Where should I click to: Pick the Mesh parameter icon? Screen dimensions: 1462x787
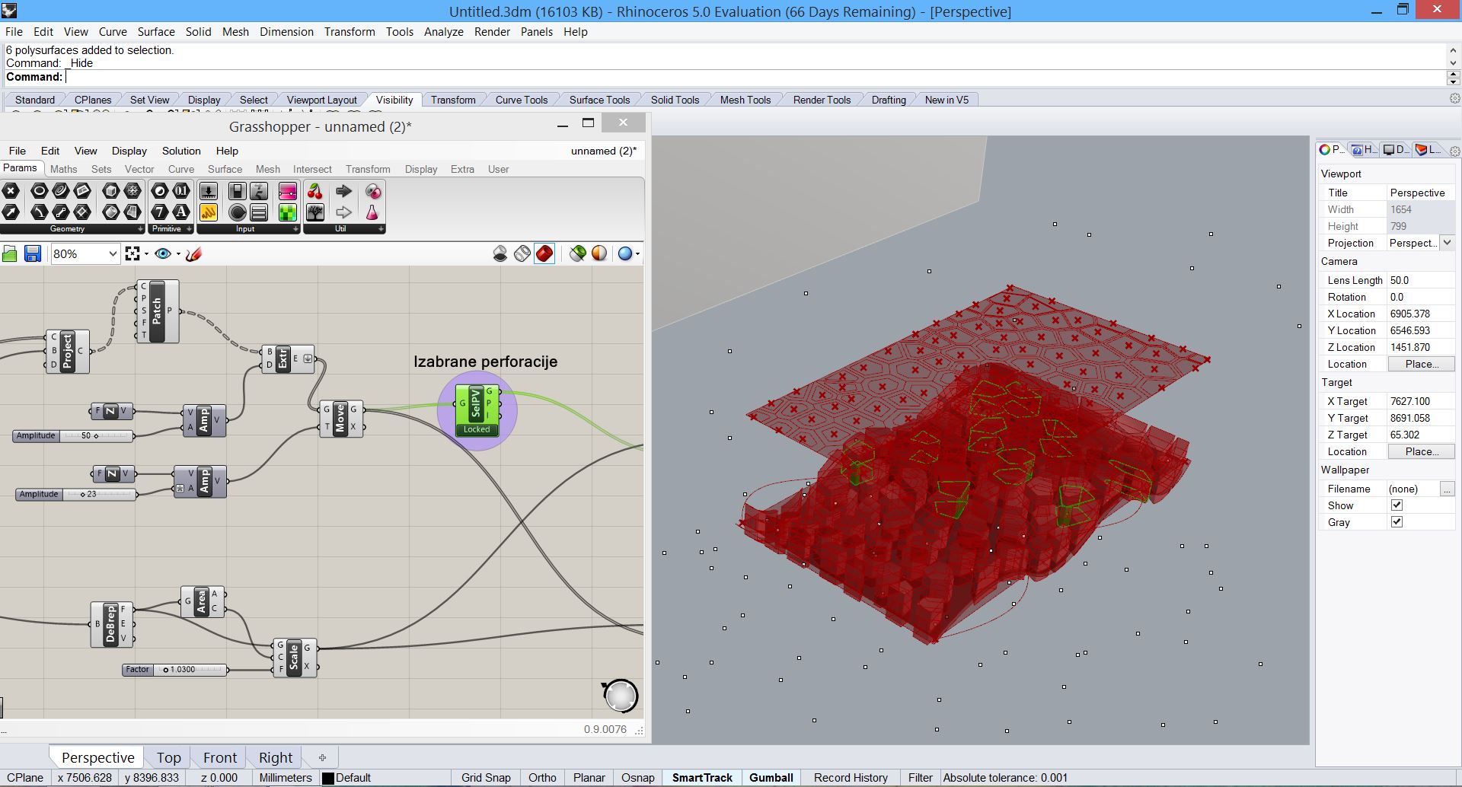tap(132, 191)
